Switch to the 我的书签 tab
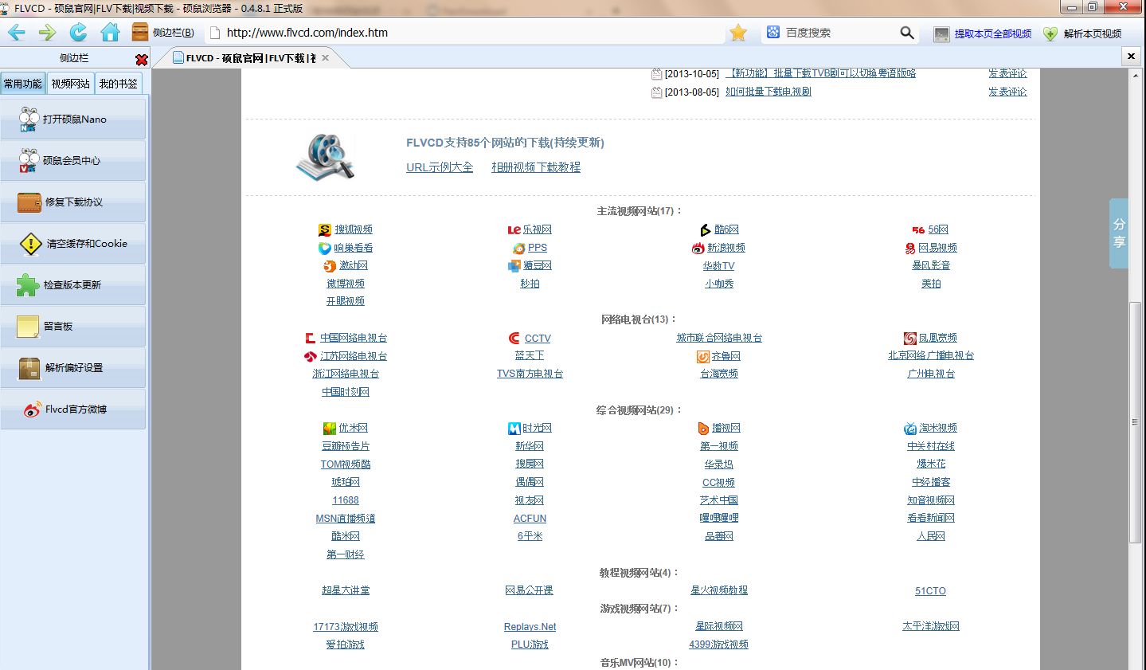 tap(119, 82)
